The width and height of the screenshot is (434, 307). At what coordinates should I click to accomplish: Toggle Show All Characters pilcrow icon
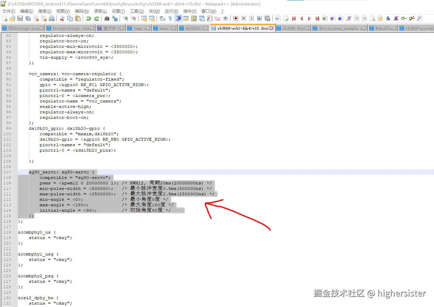170,18
